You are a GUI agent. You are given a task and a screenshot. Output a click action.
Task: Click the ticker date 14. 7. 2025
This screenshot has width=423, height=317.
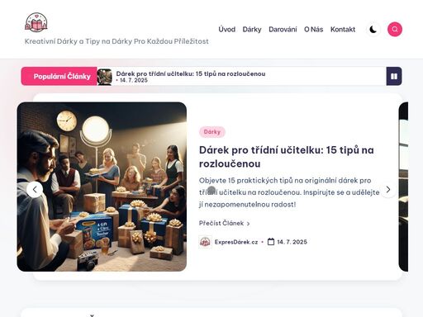pyautogui.click(x=134, y=80)
